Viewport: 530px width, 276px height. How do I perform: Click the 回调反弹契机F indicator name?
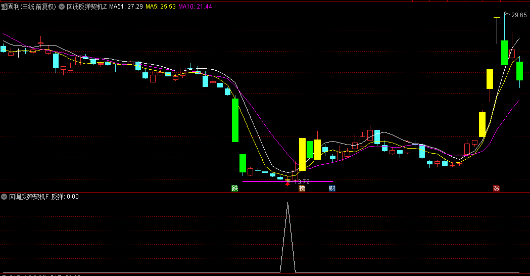click(x=29, y=197)
